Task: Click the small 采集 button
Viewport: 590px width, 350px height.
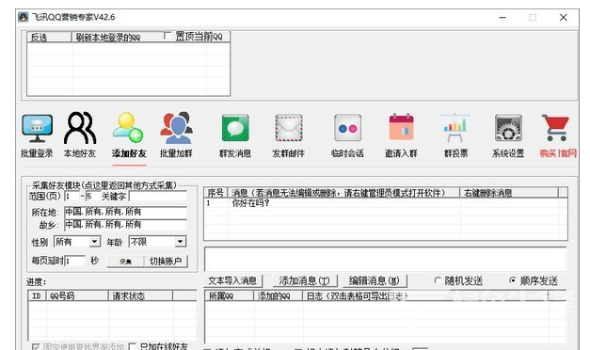Action: 126,262
